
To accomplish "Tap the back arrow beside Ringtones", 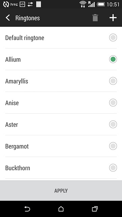I will pyautogui.click(x=8, y=18).
